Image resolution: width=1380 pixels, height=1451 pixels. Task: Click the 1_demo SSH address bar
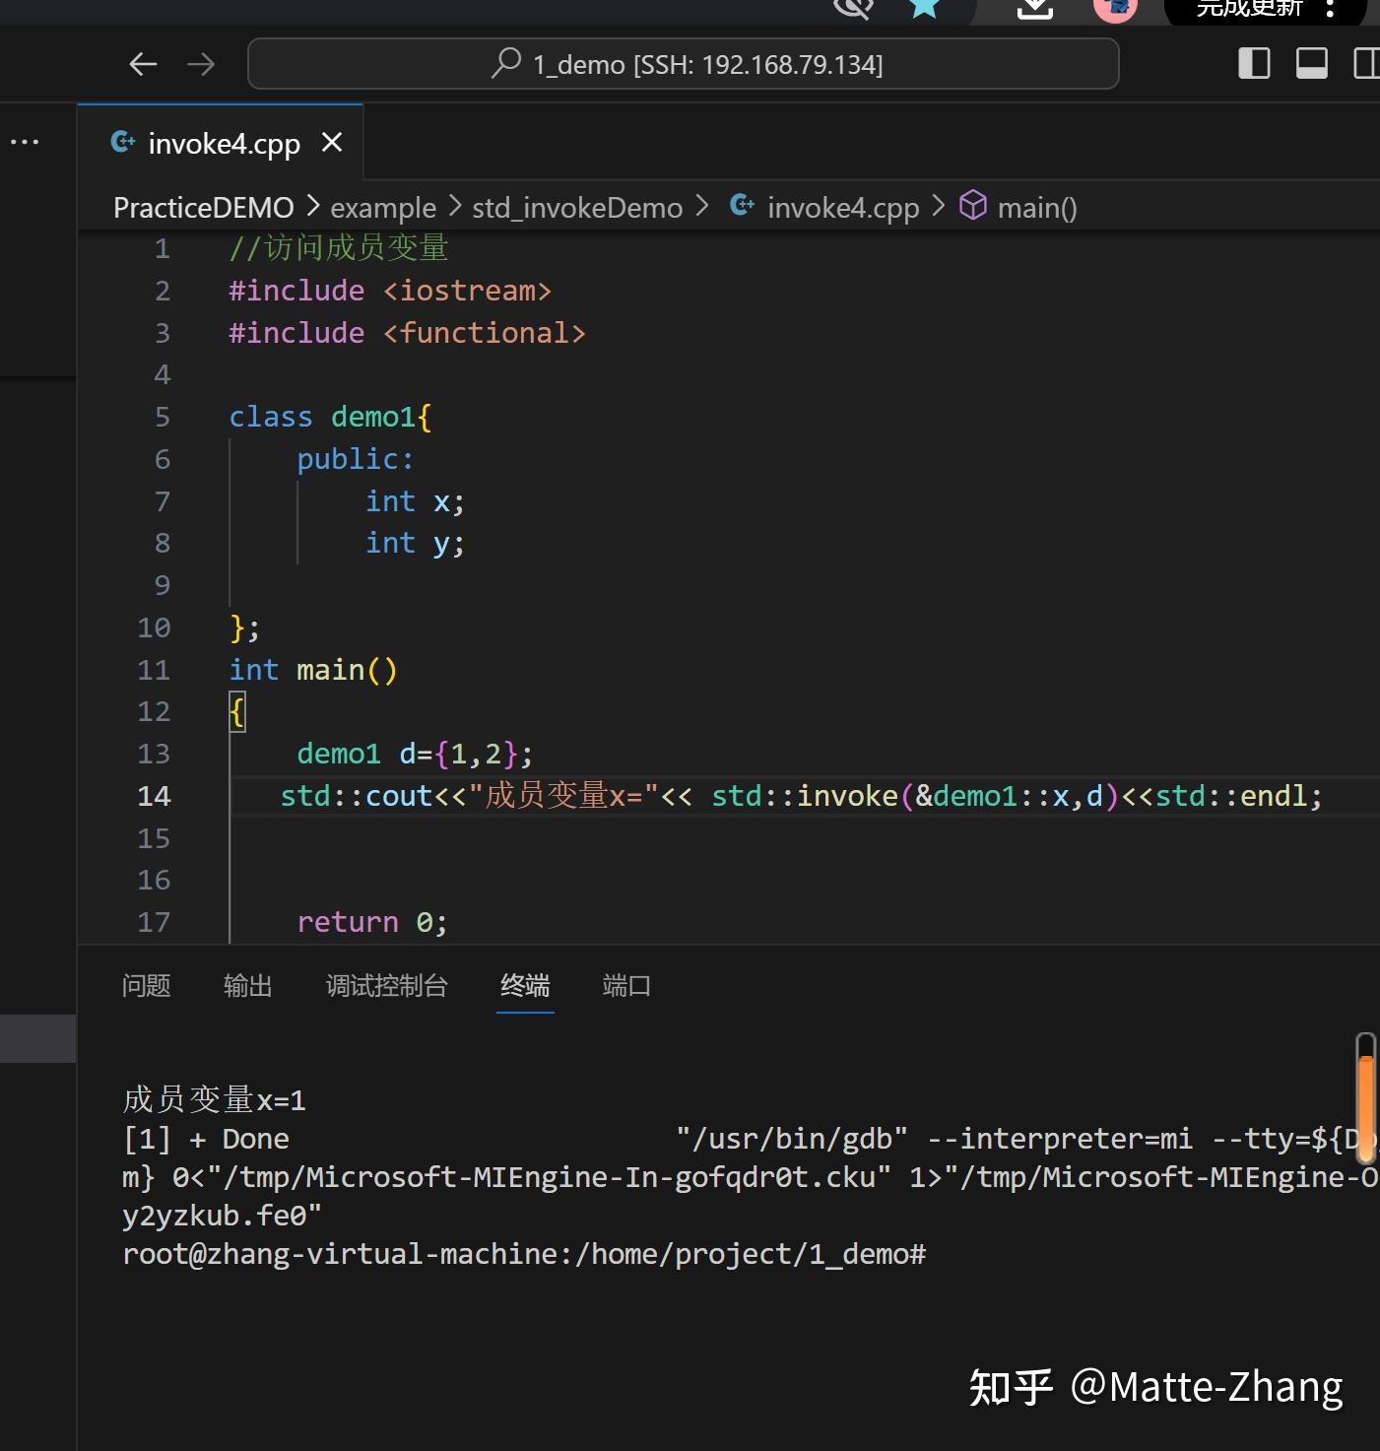685,63
